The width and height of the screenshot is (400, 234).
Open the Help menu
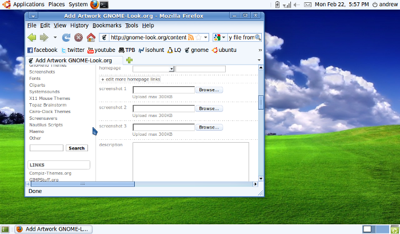148,26
